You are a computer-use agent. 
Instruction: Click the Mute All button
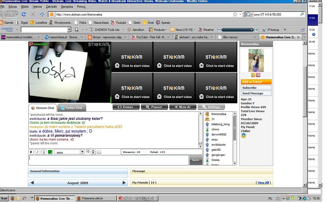(183, 107)
